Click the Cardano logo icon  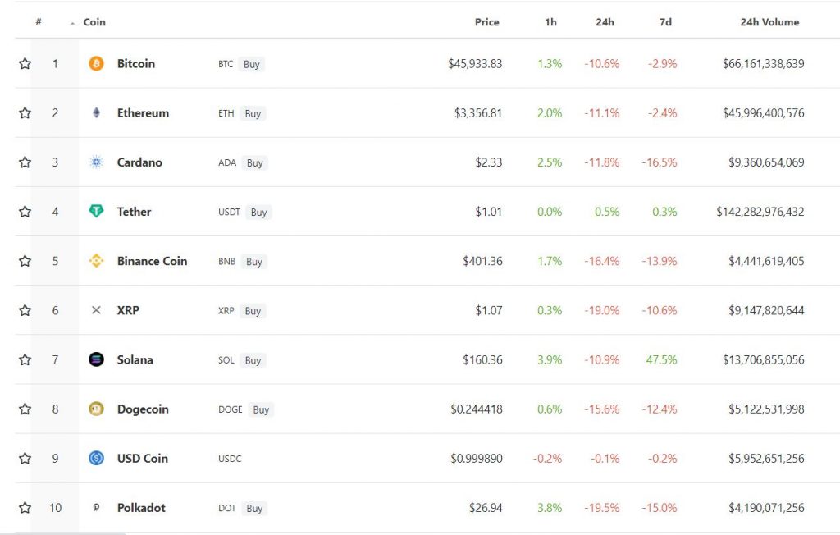click(x=97, y=162)
